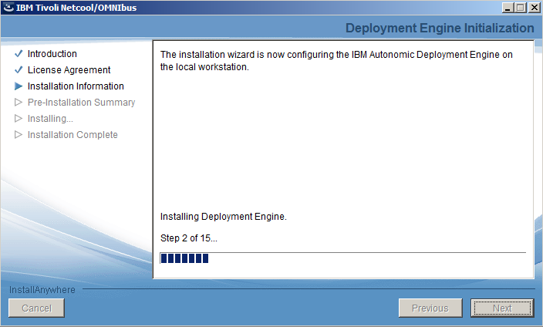Screen dimensions: 543x327
Task: Click the IBM Tivoli Netcool/OMNIbus window title
Action: [x=76, y=8]
